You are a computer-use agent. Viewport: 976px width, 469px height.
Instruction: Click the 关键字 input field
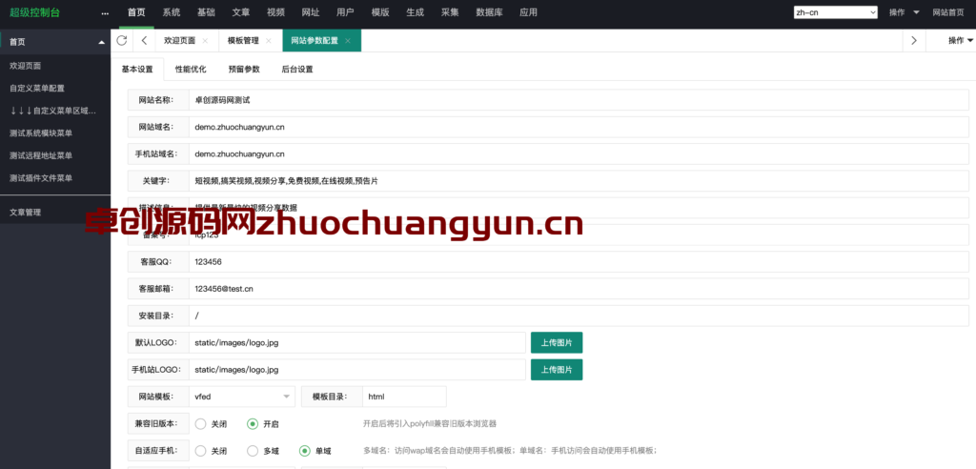coord(579,180)
